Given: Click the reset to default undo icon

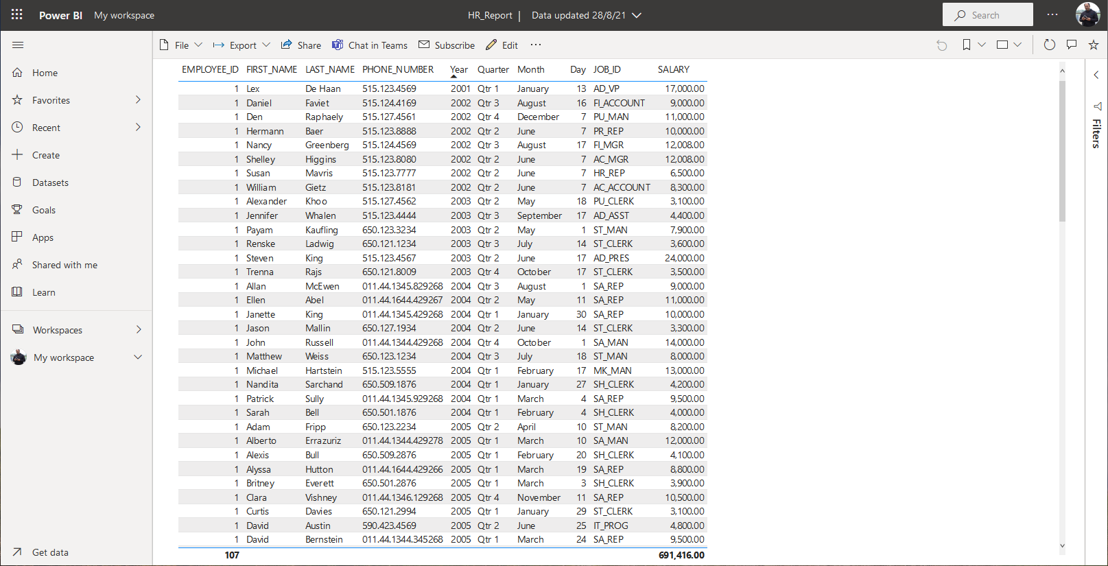Looking at the screenshot, I should tap(942, 45).
